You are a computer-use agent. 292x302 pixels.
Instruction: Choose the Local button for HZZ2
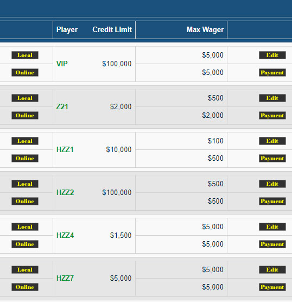pyautogui.click(x=25, y=184)
